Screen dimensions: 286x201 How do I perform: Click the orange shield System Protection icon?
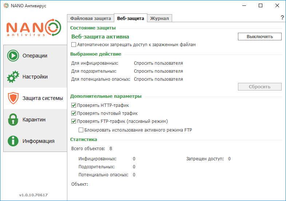click(x=13, y=98)
